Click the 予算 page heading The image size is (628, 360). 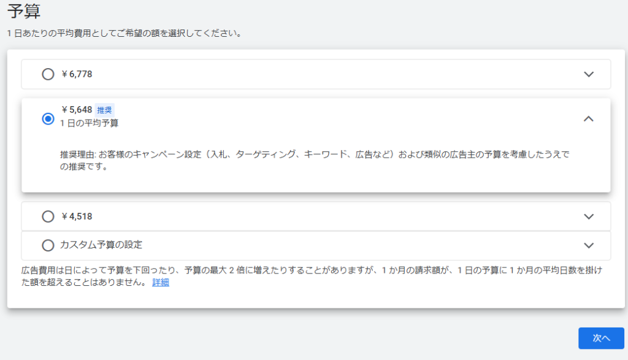click(x=24, y=11)
